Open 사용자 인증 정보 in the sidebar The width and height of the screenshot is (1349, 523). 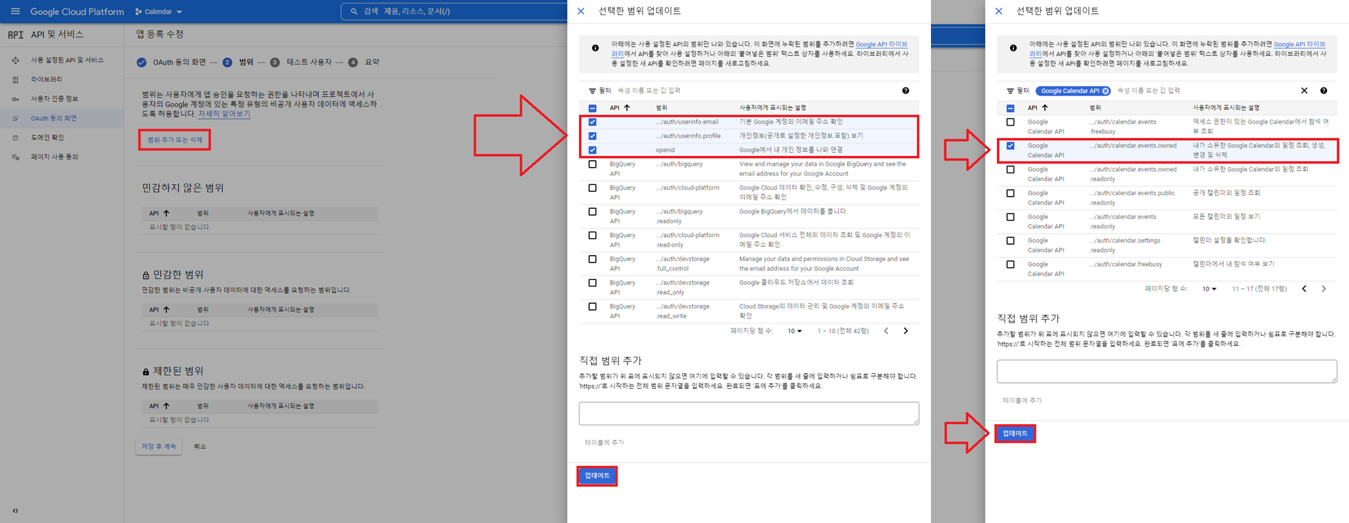pyautogui.click(x=54, y=98)
